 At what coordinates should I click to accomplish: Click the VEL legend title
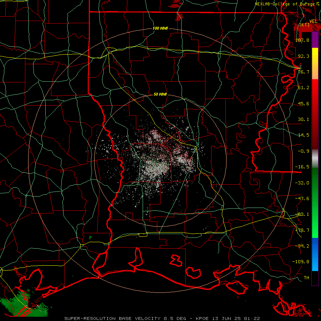click(313, 21)
